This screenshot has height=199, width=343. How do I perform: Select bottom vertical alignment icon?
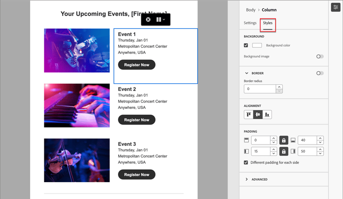[x=267, y=114]
